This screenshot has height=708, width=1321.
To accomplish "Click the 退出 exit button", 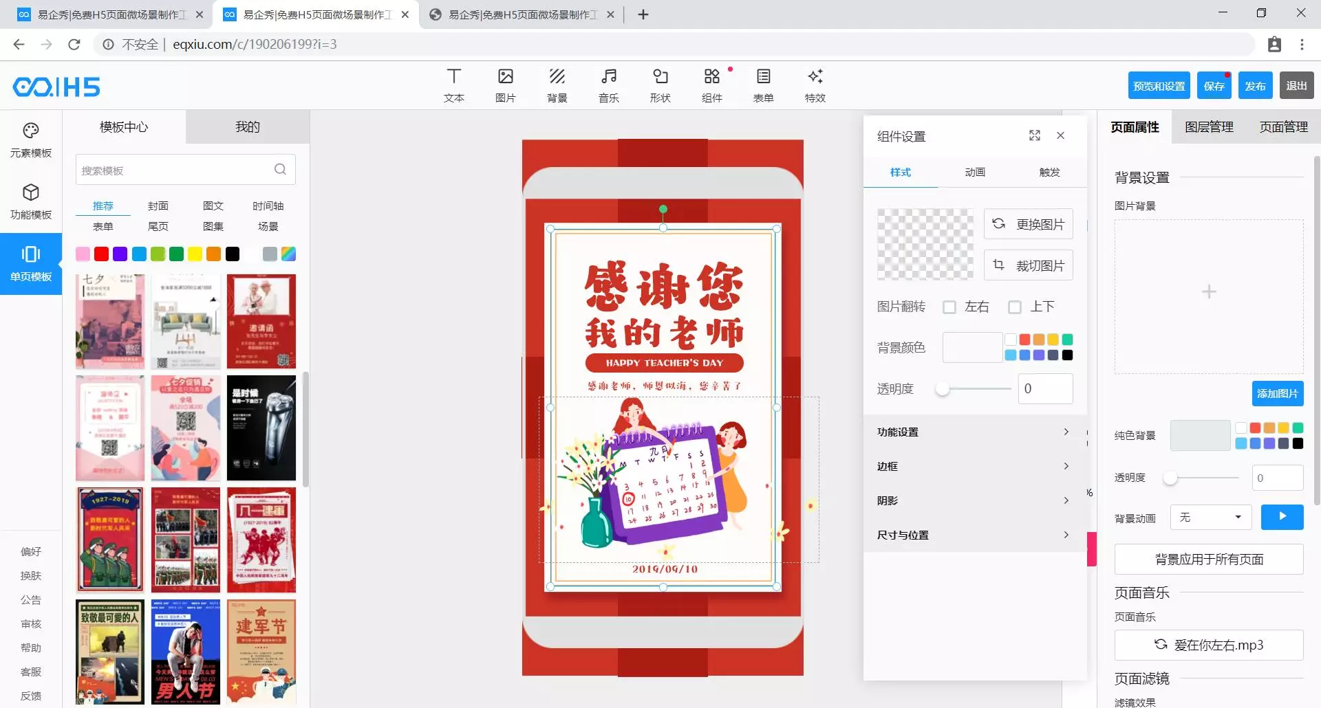I will coord(1297,86).
